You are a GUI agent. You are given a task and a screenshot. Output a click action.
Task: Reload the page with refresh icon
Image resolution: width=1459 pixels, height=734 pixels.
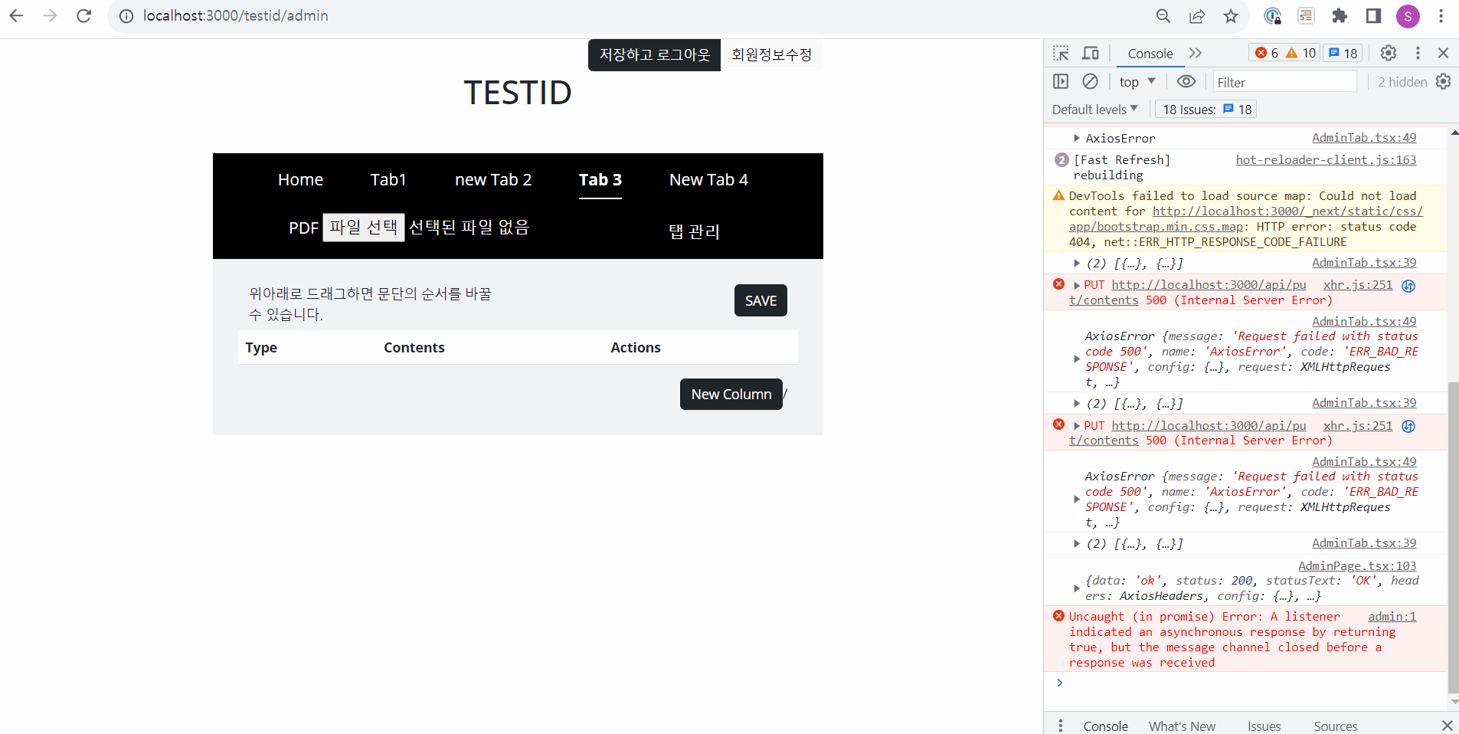tap(83, 15)
